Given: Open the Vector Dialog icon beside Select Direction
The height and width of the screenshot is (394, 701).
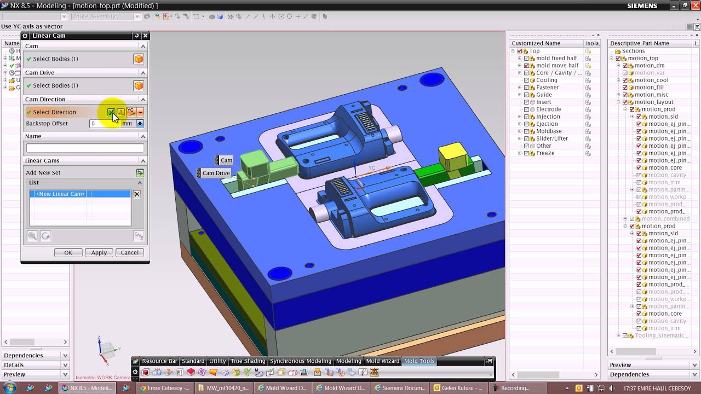Looking at the screenshot, I should [x=121, y=112].
